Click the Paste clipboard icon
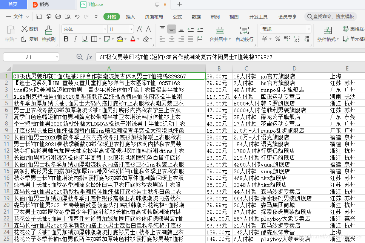 11,30
